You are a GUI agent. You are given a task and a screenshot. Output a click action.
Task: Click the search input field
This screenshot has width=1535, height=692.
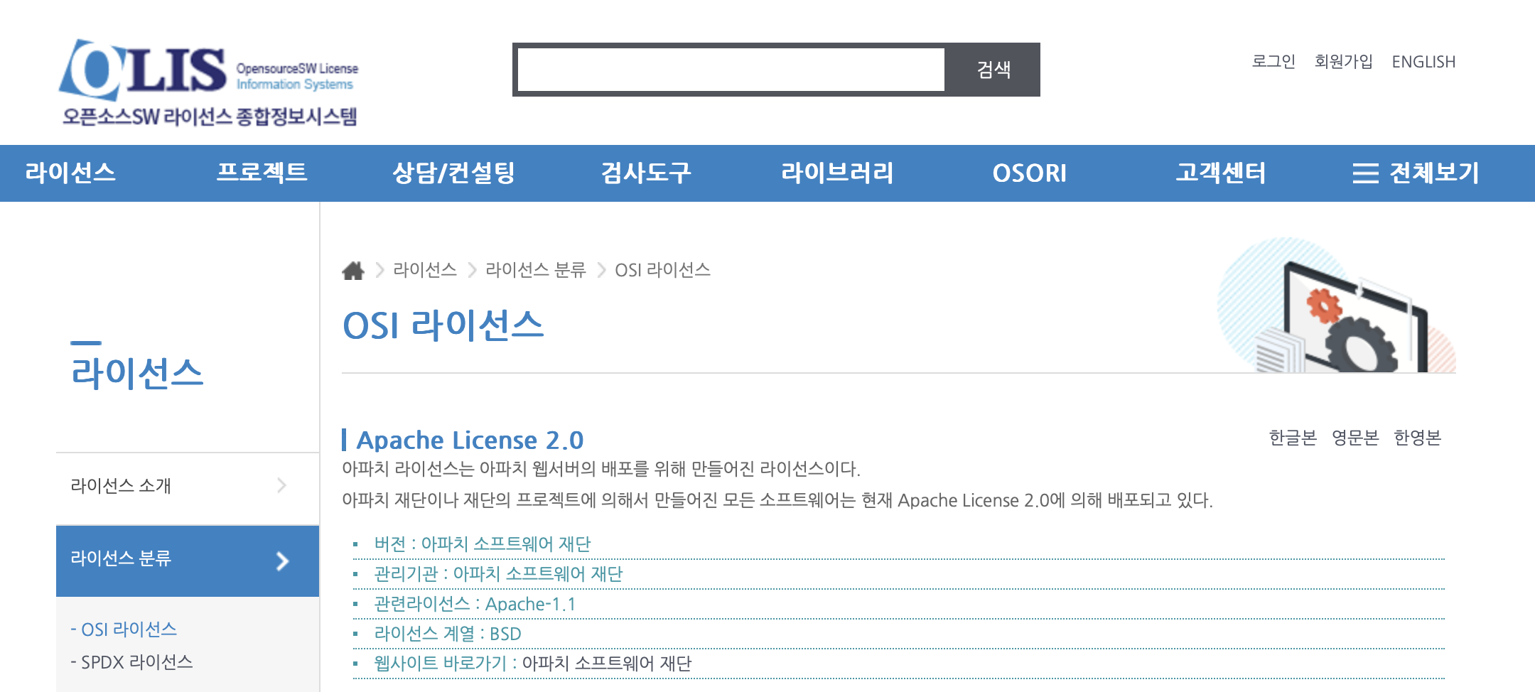tap(731, 70)
